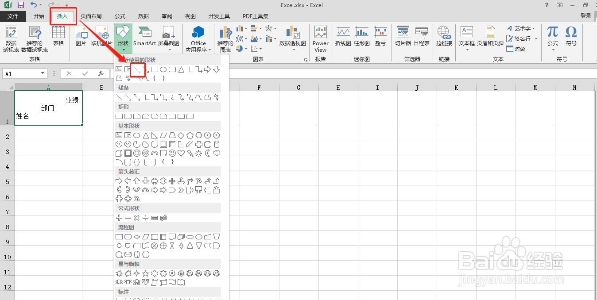Click the SmartArt button
The image size is (597, 300).
[x=145, y=36]
